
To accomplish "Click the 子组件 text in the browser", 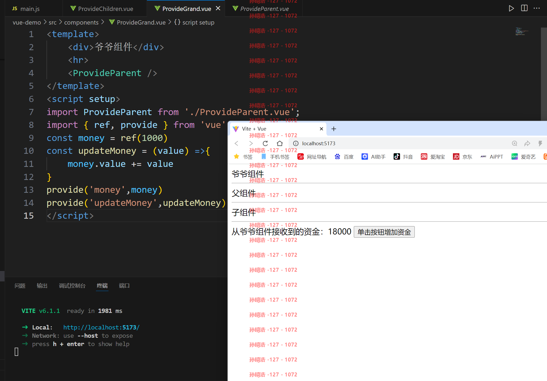I will click(x=244, y=213).
